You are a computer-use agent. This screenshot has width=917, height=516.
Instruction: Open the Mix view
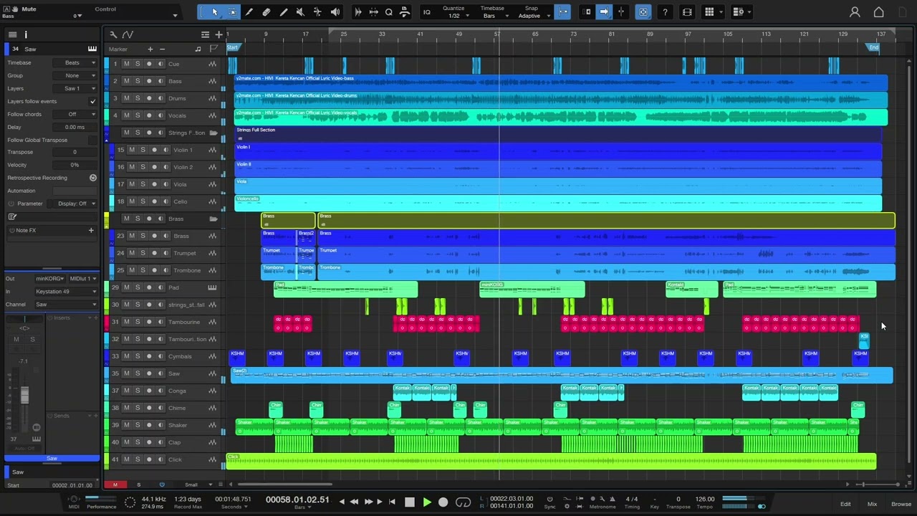872,504
